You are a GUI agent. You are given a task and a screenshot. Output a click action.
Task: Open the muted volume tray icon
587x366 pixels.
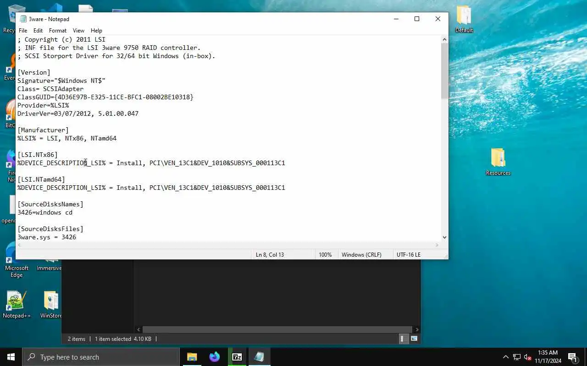(x=528, y=357)
